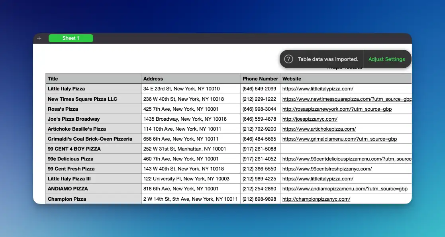The width and height of the screenshot is (445, 237).
Task: Select address '122 University Pl, New York, NY 10003'
Action: click(x=191, y=179)
